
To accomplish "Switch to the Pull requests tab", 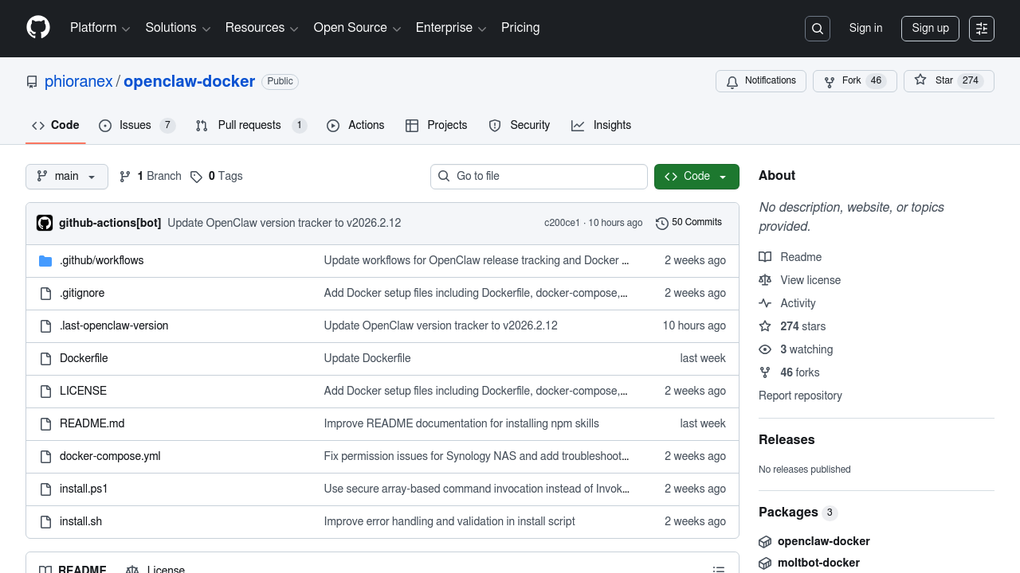I will click(x=250, y=126).
